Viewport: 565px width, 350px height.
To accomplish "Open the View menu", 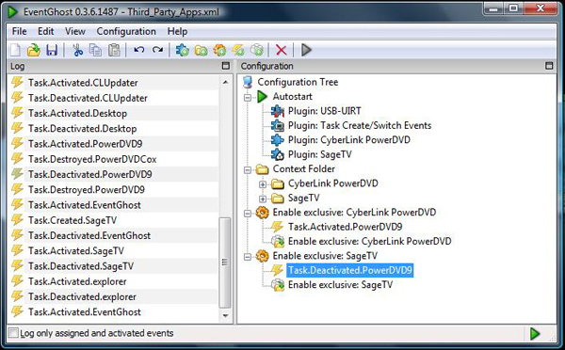I will 75,31.
